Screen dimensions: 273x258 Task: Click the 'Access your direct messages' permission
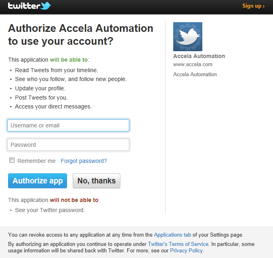[x=53, y=106]
